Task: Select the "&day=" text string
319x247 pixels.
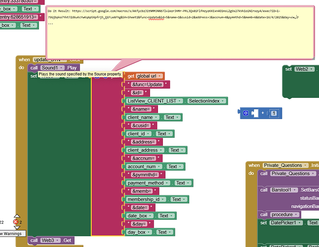Action: click(x=139, y=224)
